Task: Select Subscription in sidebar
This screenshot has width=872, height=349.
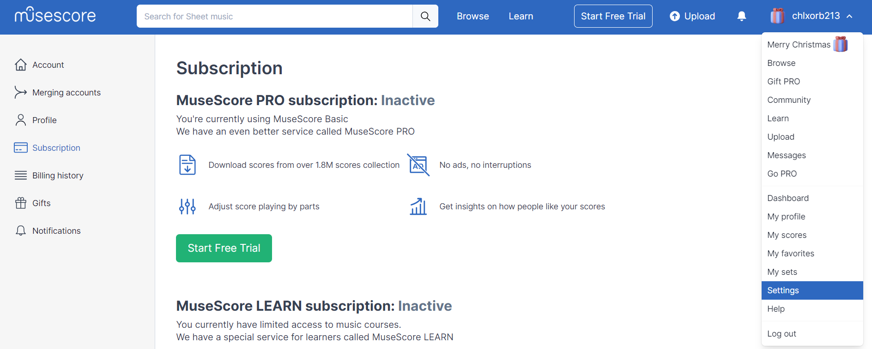Action: (56, 148)
